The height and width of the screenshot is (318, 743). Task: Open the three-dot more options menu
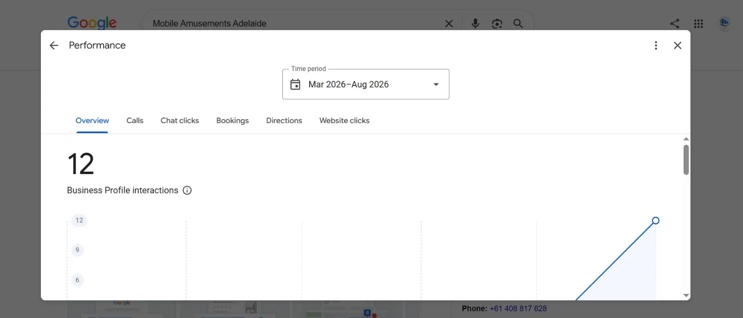tap(656, 45)
